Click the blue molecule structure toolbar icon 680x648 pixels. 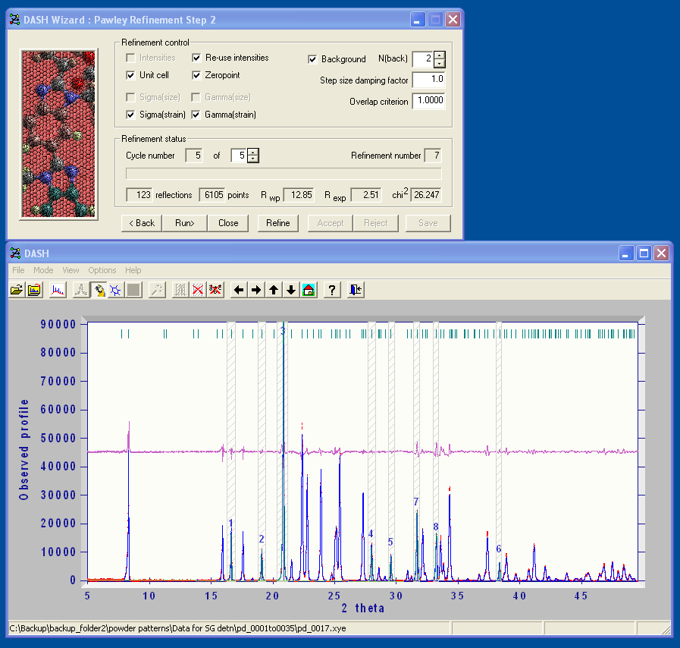tap(116, 290)
